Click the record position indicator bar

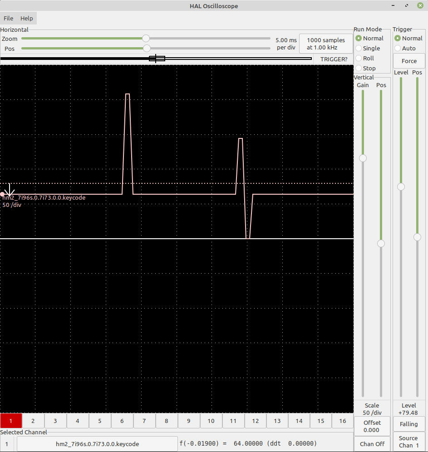point(156,59)
